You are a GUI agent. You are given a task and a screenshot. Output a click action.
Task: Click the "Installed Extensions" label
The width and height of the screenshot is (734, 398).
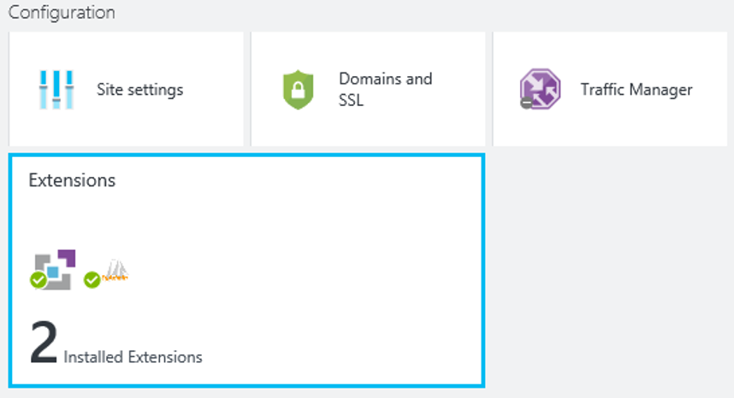click(x=133, y=357)
